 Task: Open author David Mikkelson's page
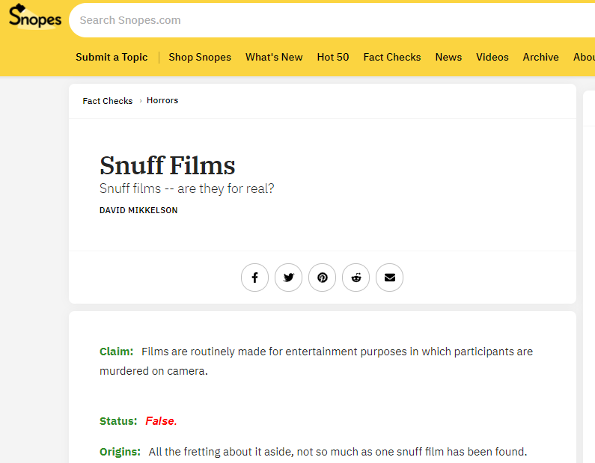coord(138,210)
